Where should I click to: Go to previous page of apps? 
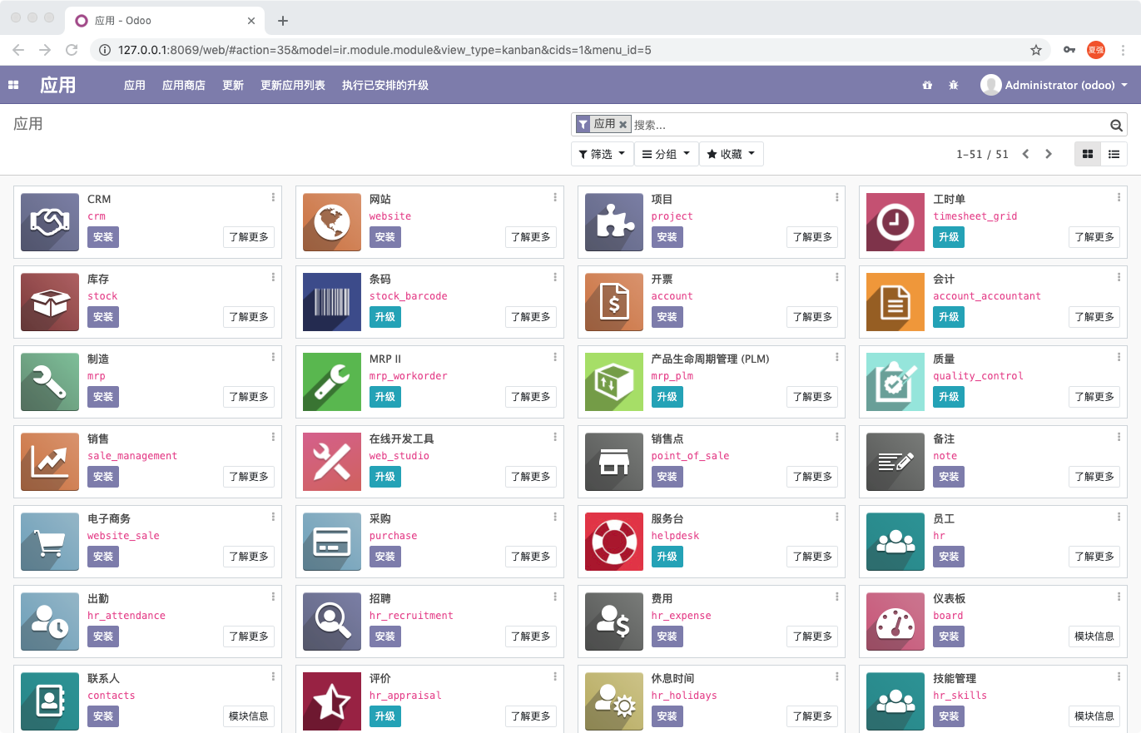click(x=1025, y=154)
